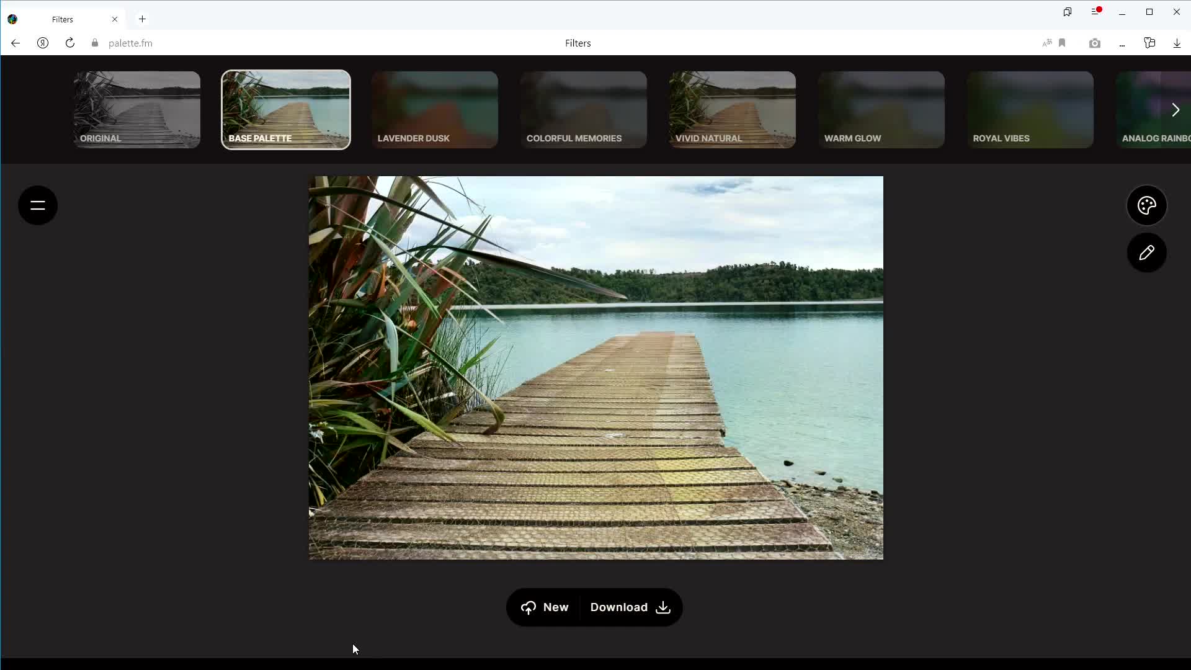Apply the Lavender Dusk filter
The width and height of the screenshot is (1191, 670).
tap(435, 110)
